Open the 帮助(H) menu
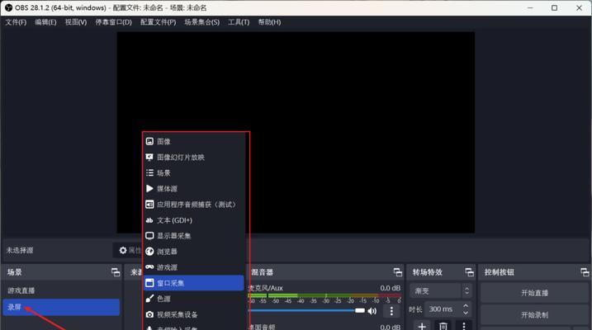592x330 pixels. coord(269,22)
